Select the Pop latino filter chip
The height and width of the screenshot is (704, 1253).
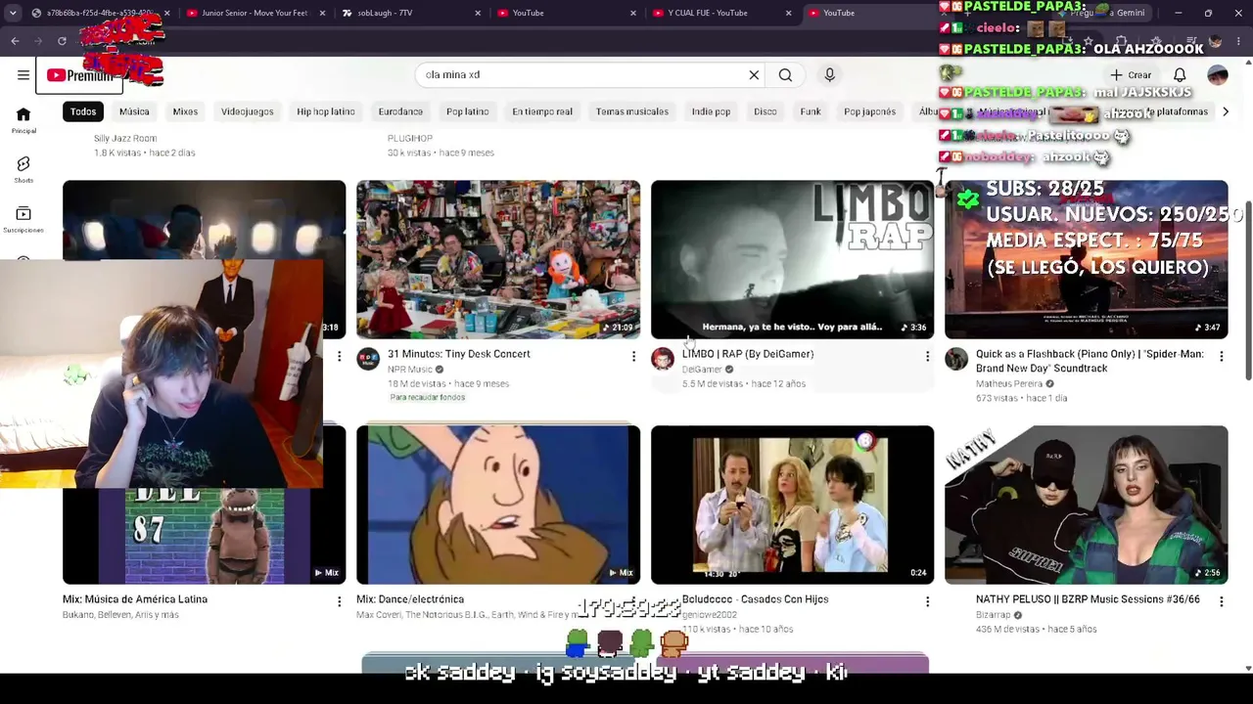(x=467, y=111)
